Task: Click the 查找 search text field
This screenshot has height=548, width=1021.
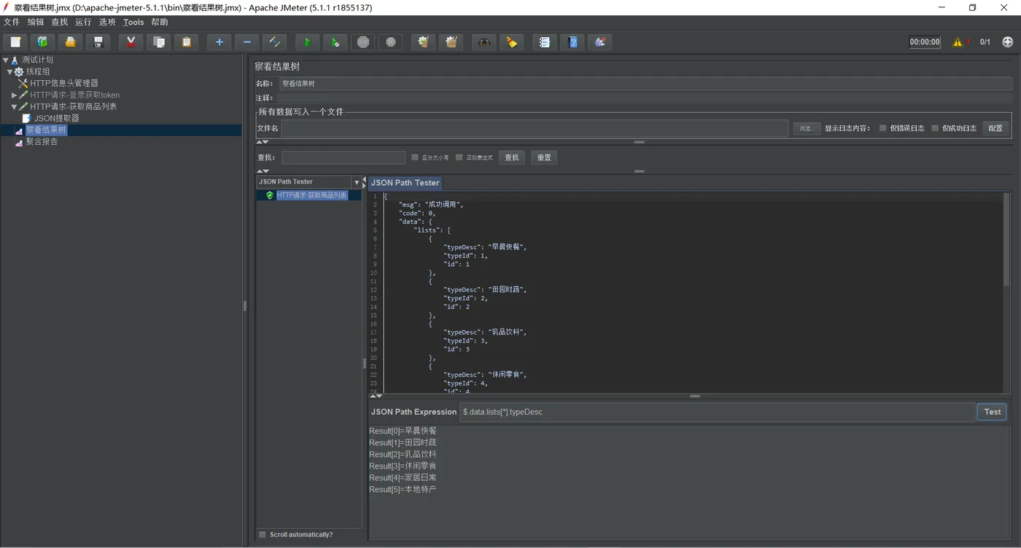Action: click(343, 157)
